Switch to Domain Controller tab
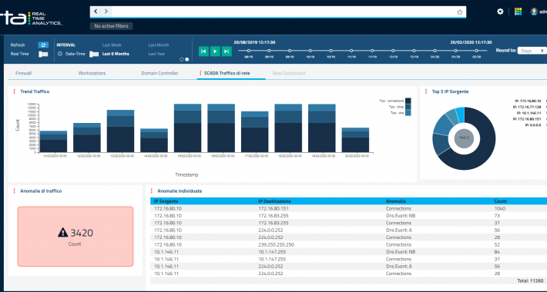Screen dimensions: 547x292 point(159,73)
